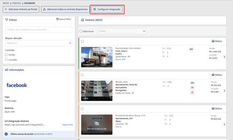Click the Salvar filtro save icon
Viewport: 233px width, 140px height.
[58, 19]
